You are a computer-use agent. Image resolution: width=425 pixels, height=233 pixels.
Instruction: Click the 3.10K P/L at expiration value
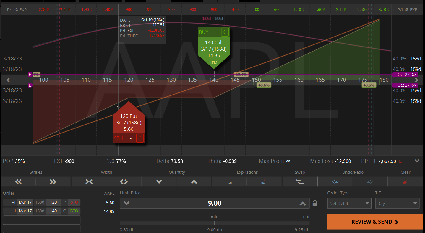(x=384, y=9)
